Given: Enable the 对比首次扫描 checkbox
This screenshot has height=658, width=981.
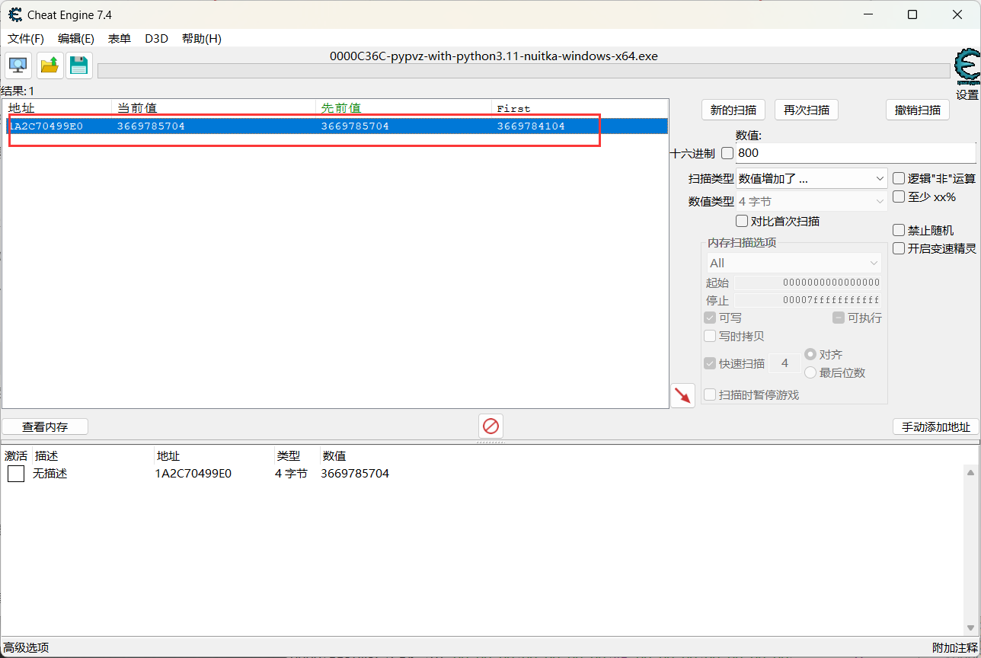Looking at the screenshot, I should point(742,221).
